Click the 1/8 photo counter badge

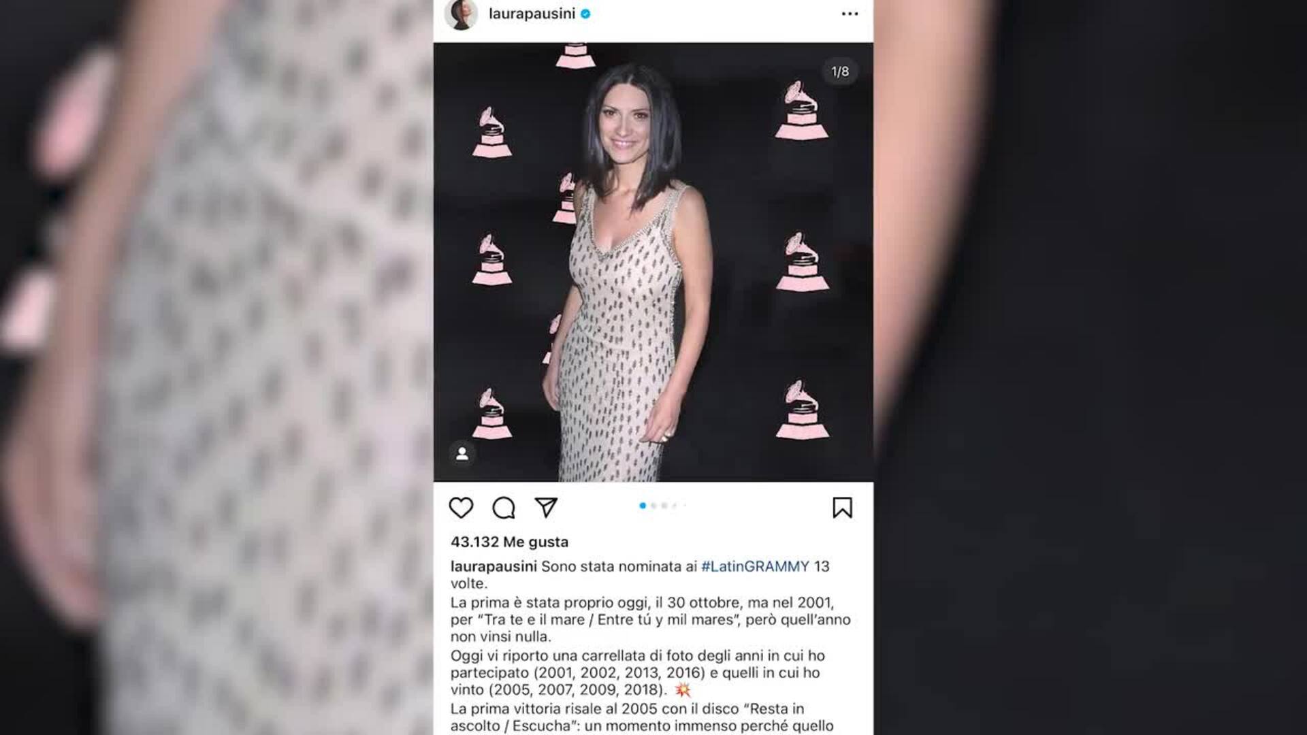pos(840,71)
